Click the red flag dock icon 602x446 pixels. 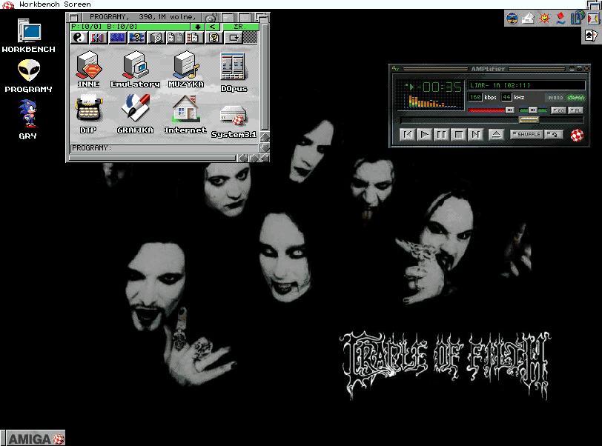click(560, 18)
